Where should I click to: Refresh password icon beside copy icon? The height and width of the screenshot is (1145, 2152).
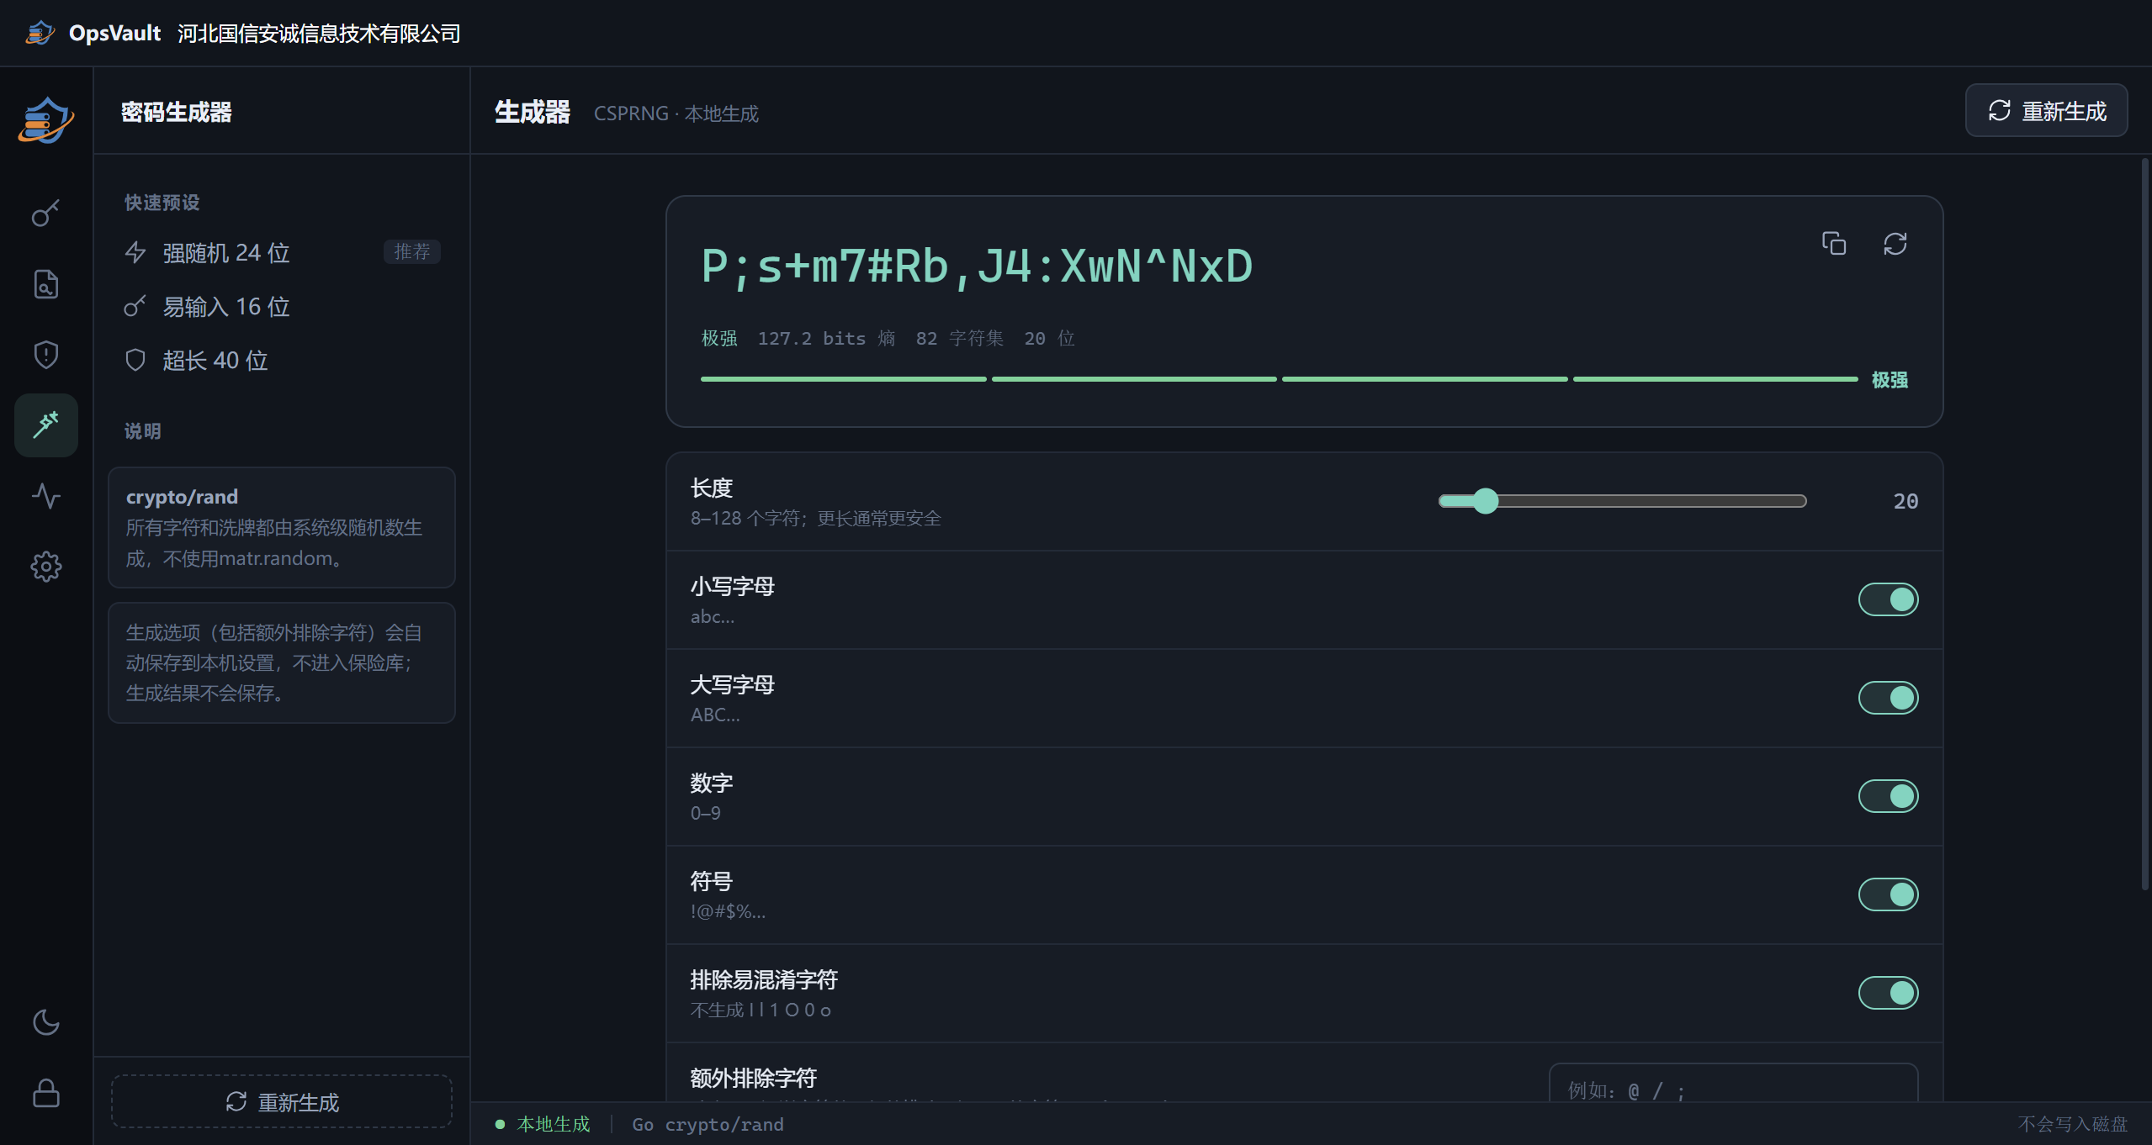click(1895, 244)
